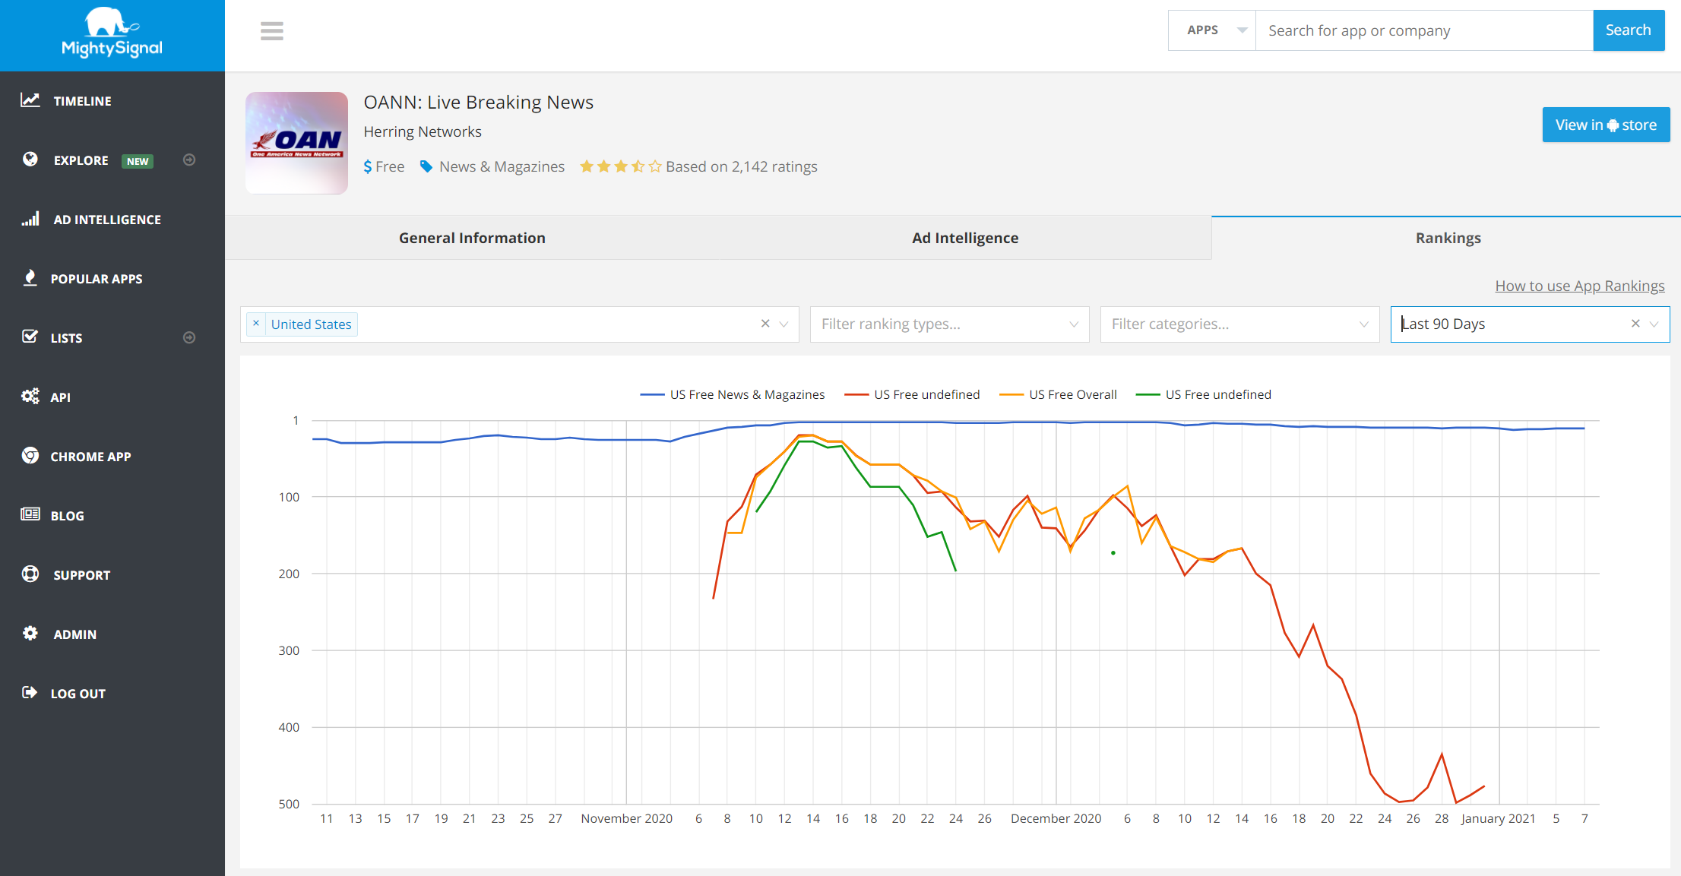Image resolution: width=1681 pixels, height=876 pixels.
Task: Click the dollar sign Free icon
Action: click(x=368, y=166)
